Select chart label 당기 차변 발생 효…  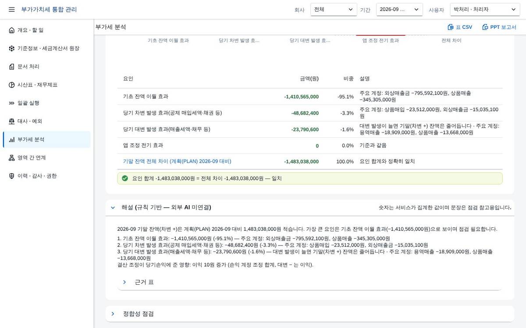[239, 40]
